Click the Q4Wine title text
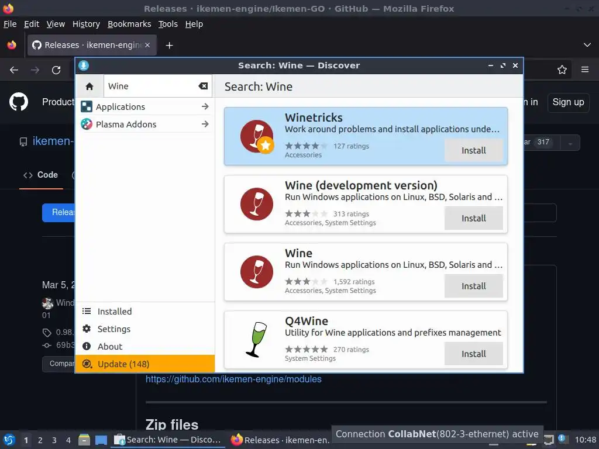The width and height of the screenshot is (599, 449). [x=307, y=321]
